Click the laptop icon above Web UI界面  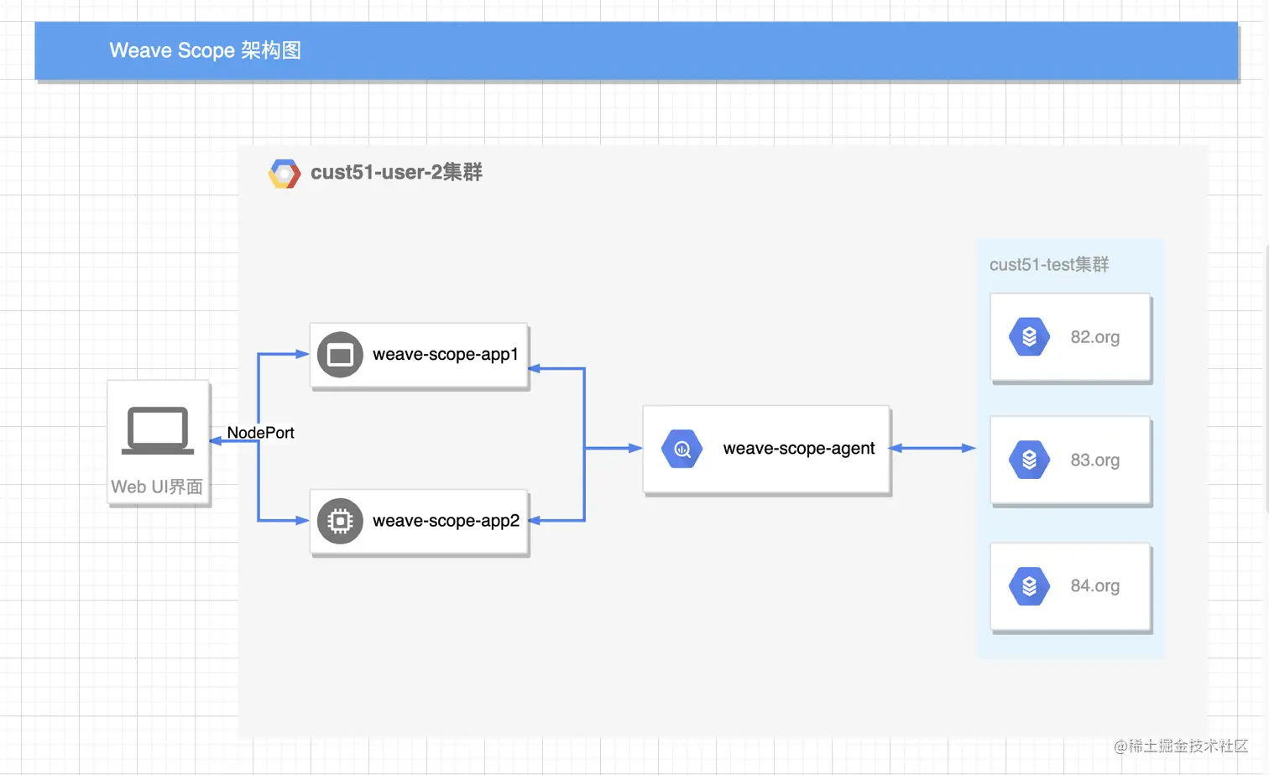[158, 429]
